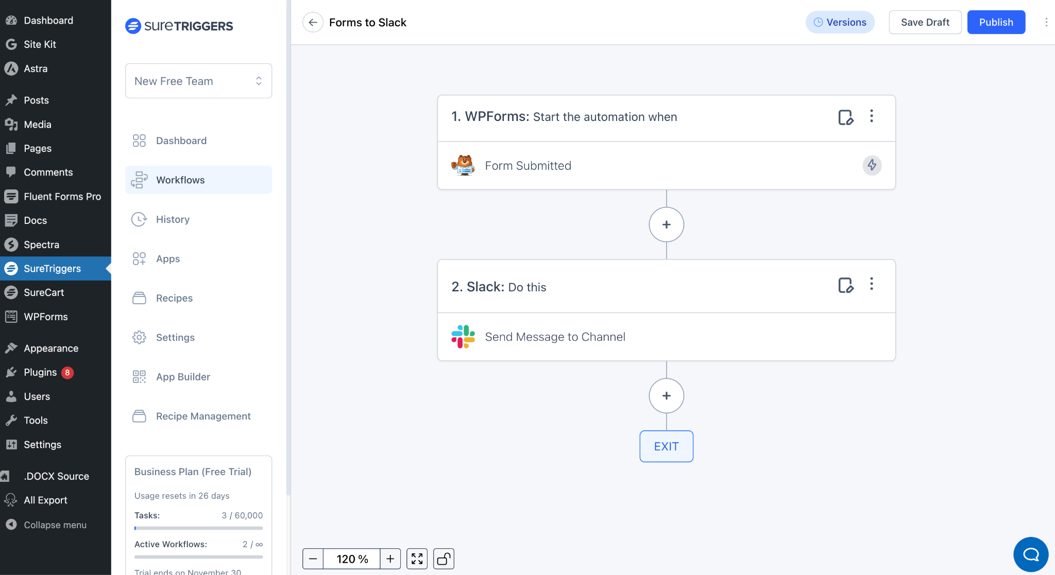Edit the Slack step note icon
The width and height of the screenshot is (1055, 575).
[x=846, y=285]
